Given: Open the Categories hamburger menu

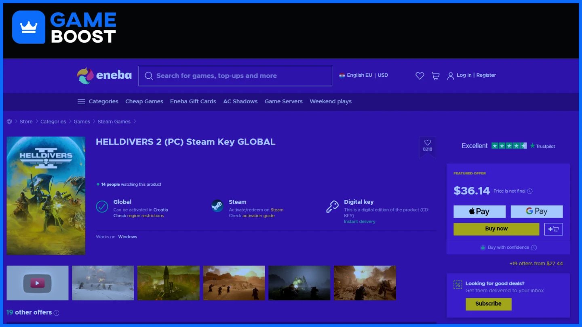Looking at the screenshot, I should click(98, 102).
